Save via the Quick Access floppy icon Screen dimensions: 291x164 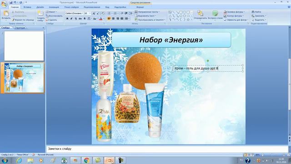click(11, 2)
